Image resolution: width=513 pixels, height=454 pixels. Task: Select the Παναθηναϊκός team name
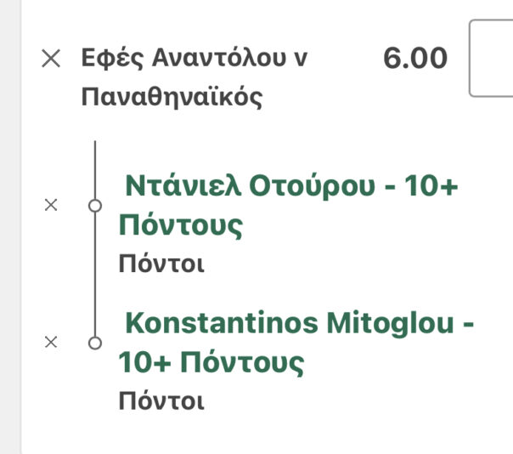171,96
